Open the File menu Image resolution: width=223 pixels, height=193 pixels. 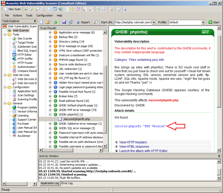(x=7, y=15)
